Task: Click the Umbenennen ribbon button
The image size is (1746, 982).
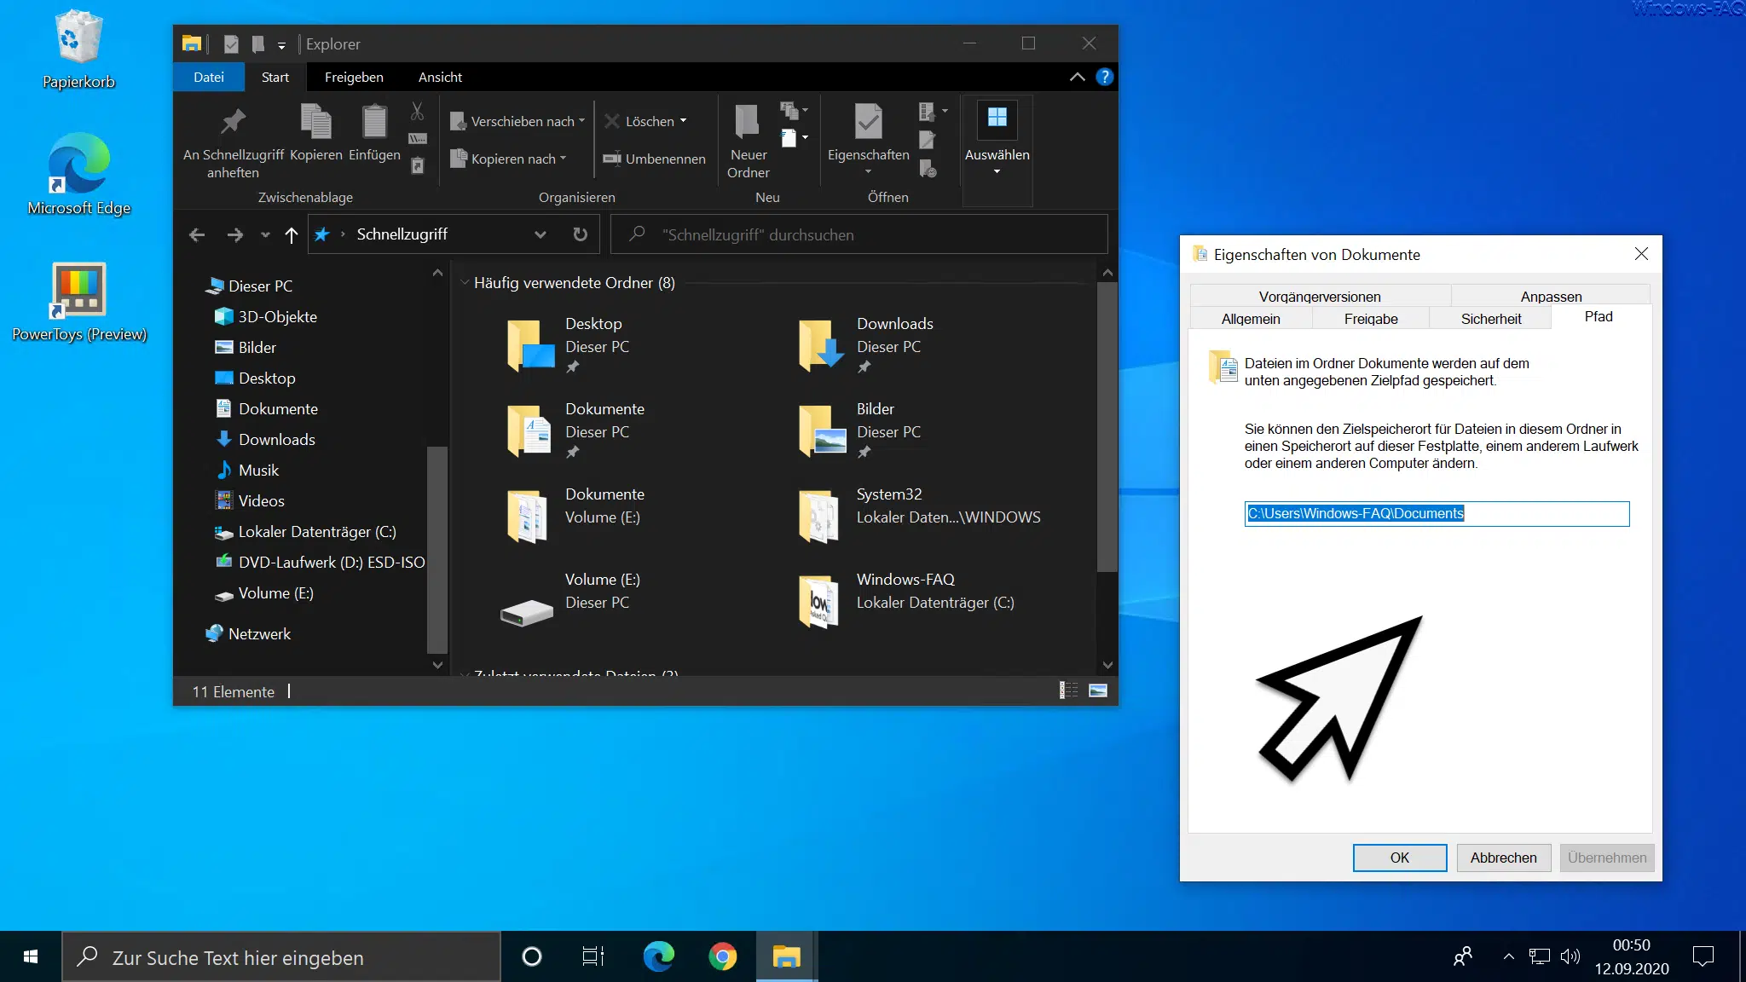Action: tap(655, 159)
